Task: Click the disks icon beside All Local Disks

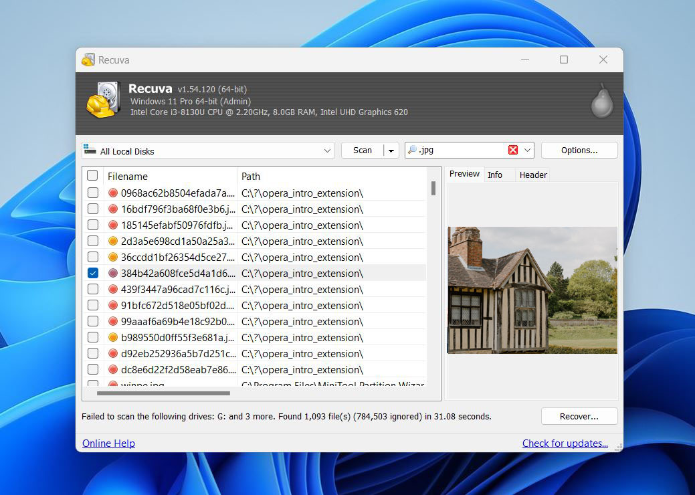Action: 90,149
